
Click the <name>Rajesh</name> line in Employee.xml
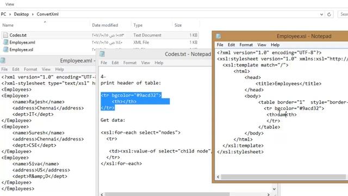coord(39,102)
